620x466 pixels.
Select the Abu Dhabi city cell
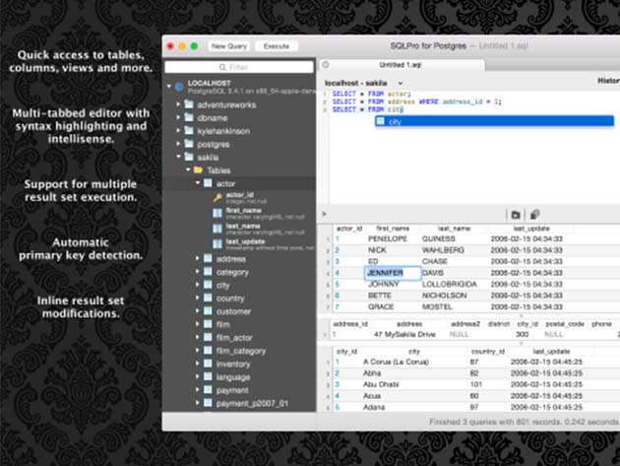(x=381, y=384)
